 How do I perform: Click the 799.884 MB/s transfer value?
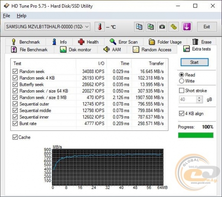pos(150,110)
